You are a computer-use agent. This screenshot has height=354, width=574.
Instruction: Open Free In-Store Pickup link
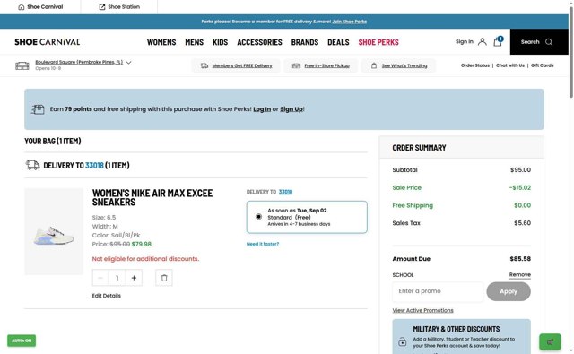pos(326,65)
